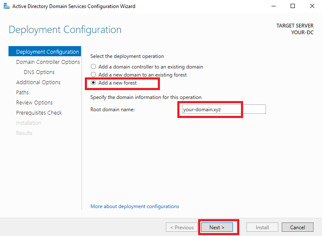Click the YOUR-DC server name
The width and height of the screenshot is (322, 236).
[x=302, y=32]
